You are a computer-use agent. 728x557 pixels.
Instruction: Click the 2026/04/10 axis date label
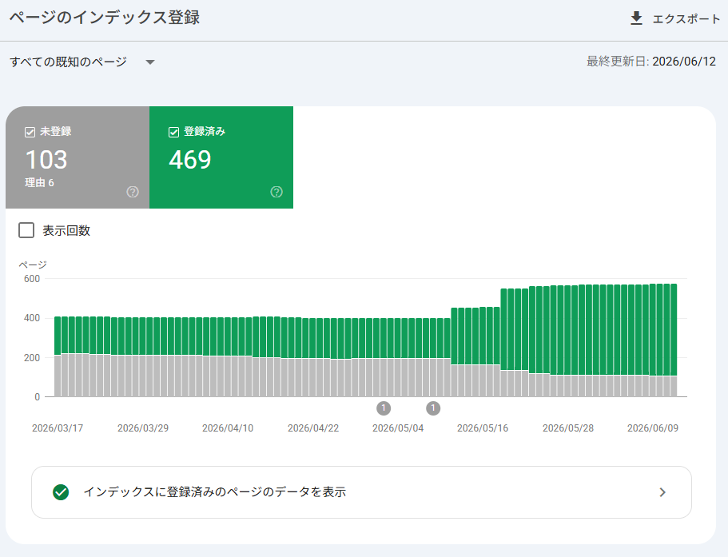point(228,428)
